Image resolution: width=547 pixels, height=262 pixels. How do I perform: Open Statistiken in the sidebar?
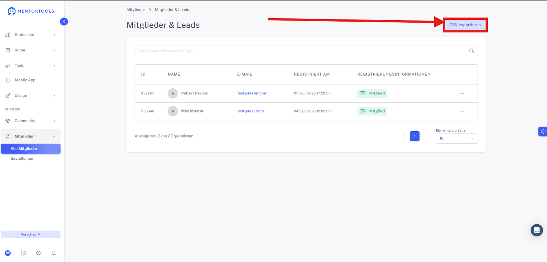click(31, 35)
